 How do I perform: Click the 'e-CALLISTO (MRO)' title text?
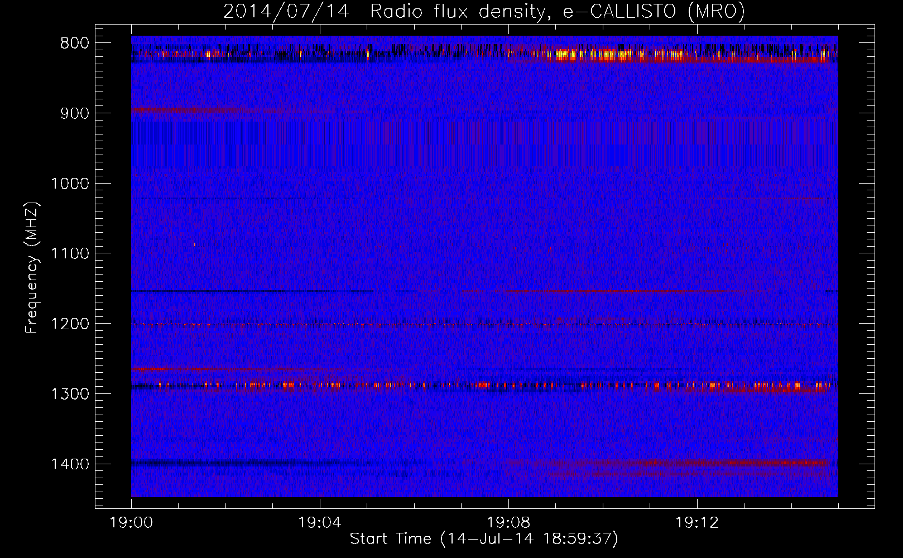(654, 12)
